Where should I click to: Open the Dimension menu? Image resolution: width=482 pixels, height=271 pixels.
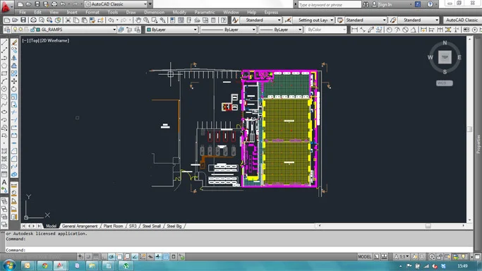(154, 12)
